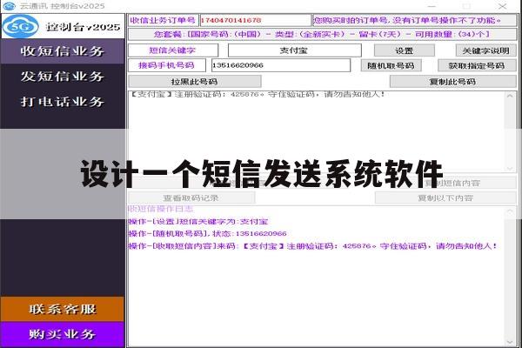
Task: Click the 接码手机号码 label
Action: (167, 65)
